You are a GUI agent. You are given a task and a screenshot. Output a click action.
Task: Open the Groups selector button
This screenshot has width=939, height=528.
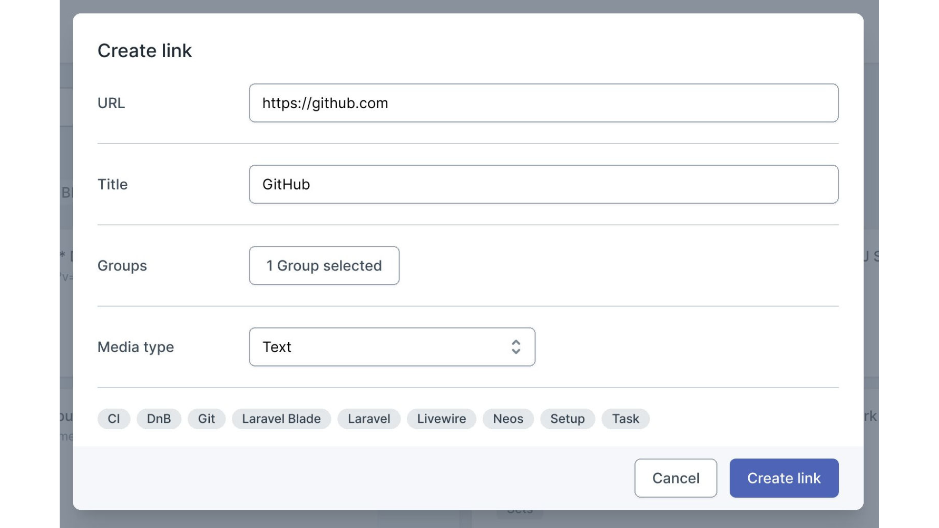pos(324,265)
